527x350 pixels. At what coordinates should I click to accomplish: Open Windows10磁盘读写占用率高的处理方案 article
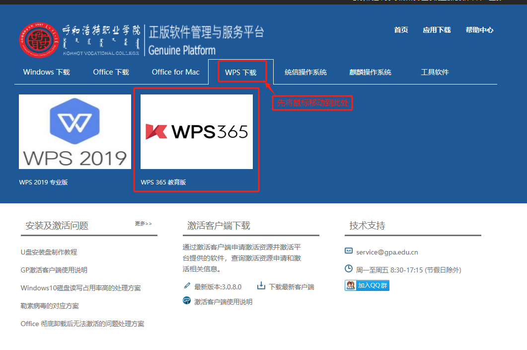tap(80, 288)
